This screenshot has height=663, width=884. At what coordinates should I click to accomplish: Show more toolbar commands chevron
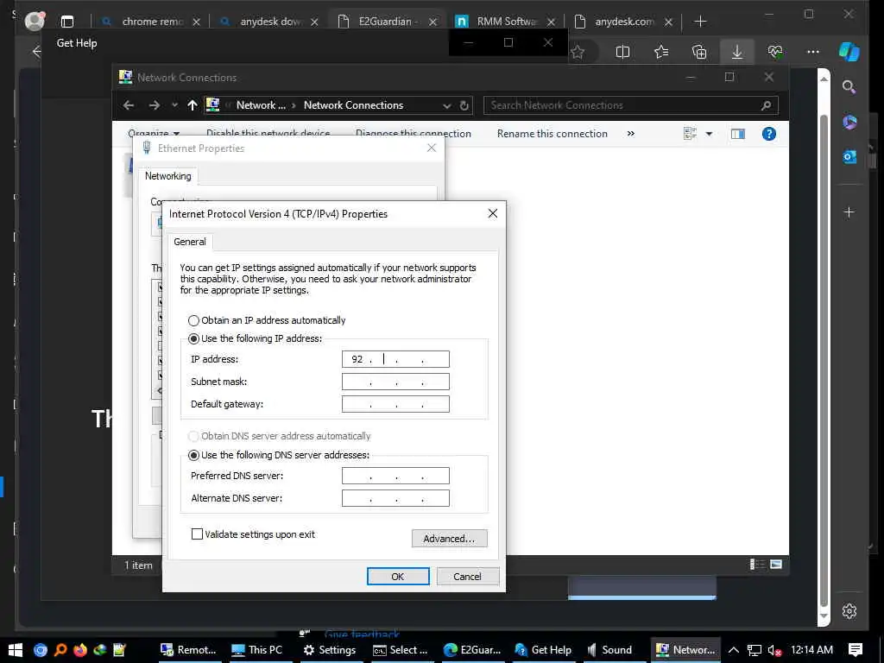click(631, 134)
